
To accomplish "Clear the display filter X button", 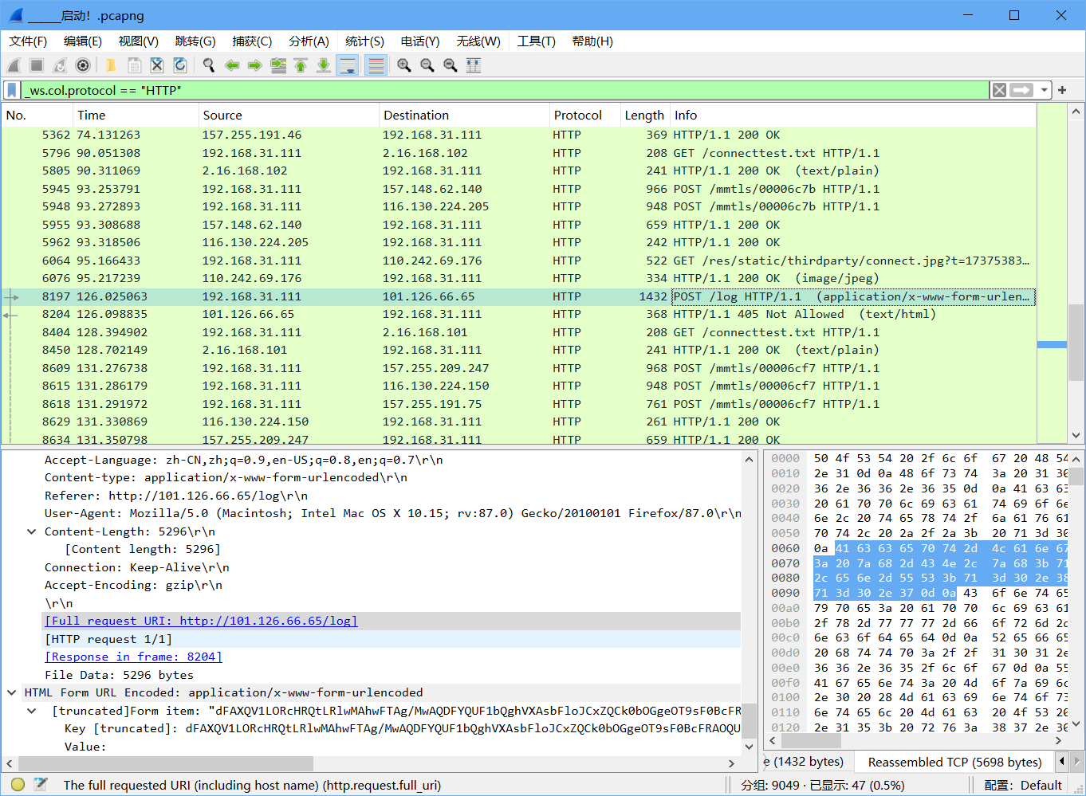I will pos(999,90).
